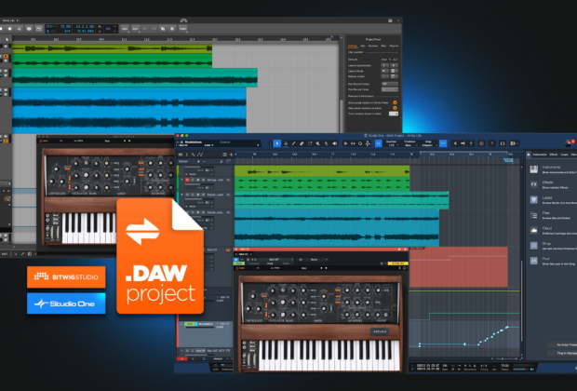Click the undo arrow in Bitwig toolbar
The width and height of the screenshot is (577, 391).
[x=144, y=29]
